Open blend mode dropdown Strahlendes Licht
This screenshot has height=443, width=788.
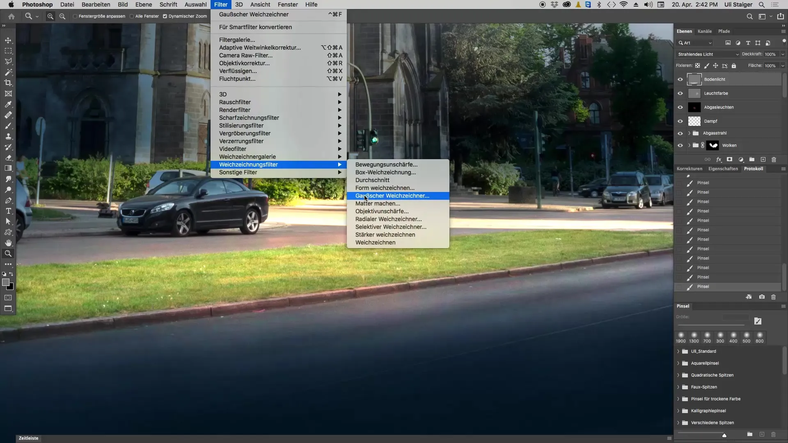(708, 54)
